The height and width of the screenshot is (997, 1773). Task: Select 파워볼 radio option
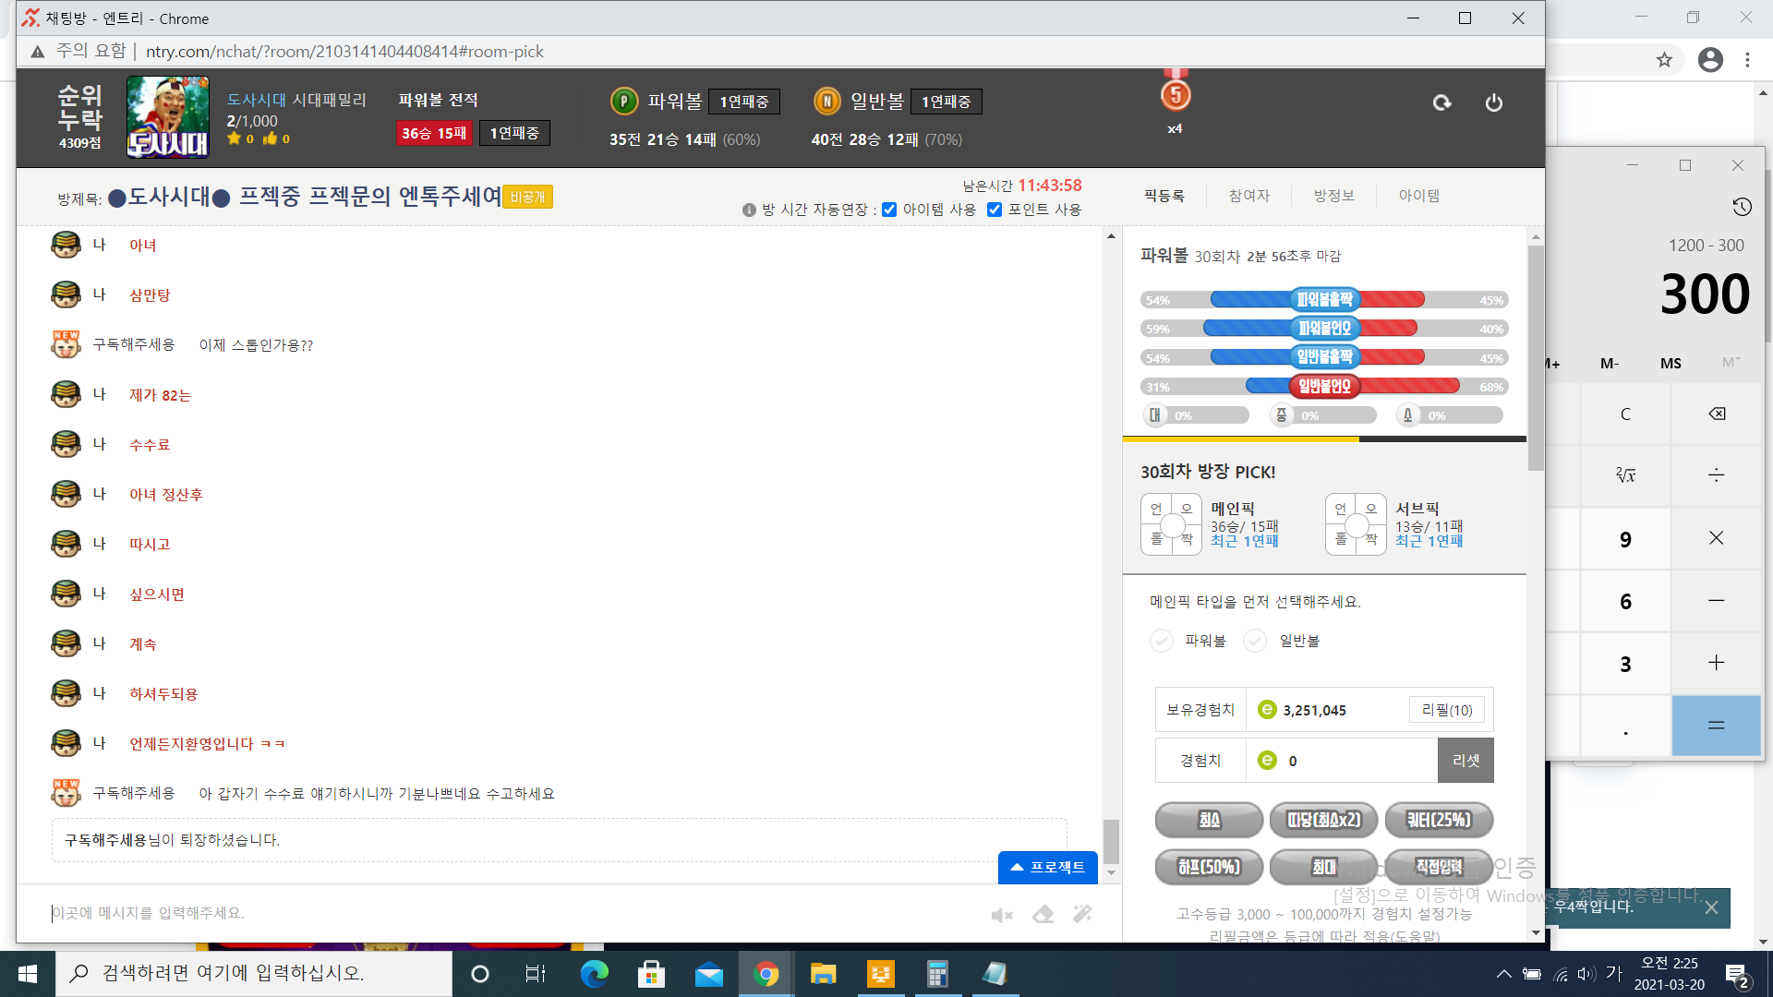click(1162, 641)
